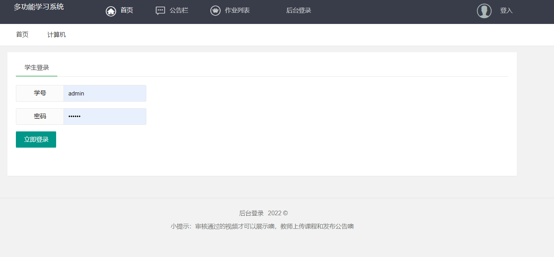Select the 密码 password input field
The width and height of the screenshot is (554, 257).
pos(105,116)
